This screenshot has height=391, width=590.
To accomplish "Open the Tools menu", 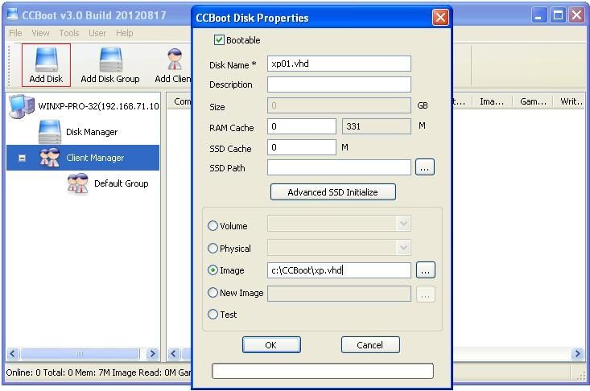I will tap(69, 33).
